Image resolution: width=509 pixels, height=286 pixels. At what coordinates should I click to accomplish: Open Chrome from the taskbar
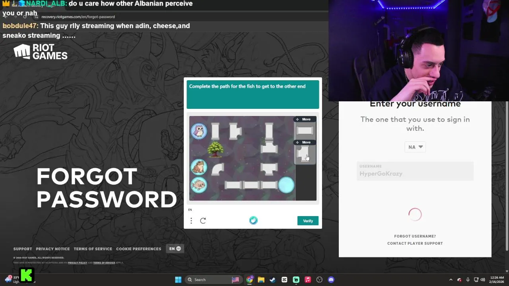[249, 280]
